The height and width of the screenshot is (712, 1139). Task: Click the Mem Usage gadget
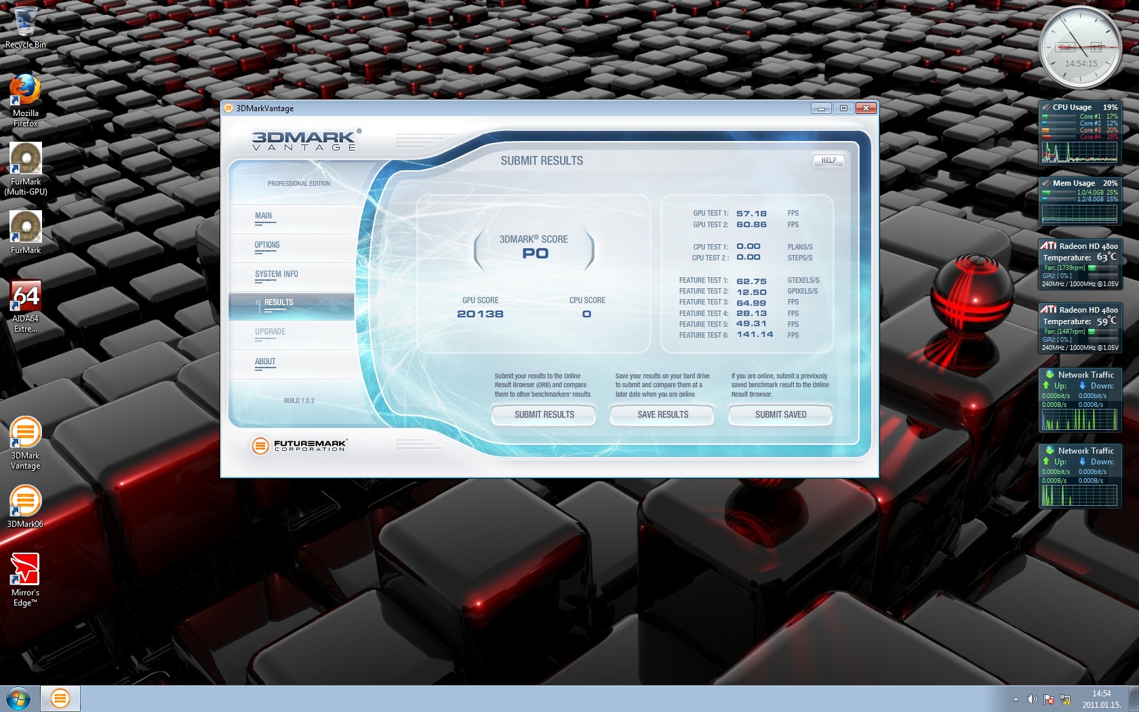pos(1080,201)
